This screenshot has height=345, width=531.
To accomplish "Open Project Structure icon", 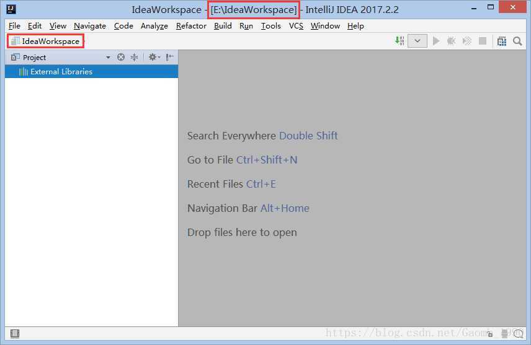I will [502, 41].
